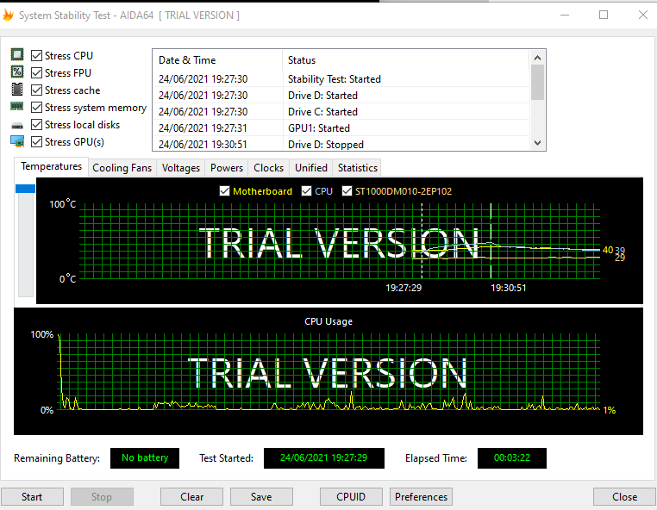The image size is (657, 510).
Task: Switch to the Clocks tab
Action: click(x=269, y=168)
